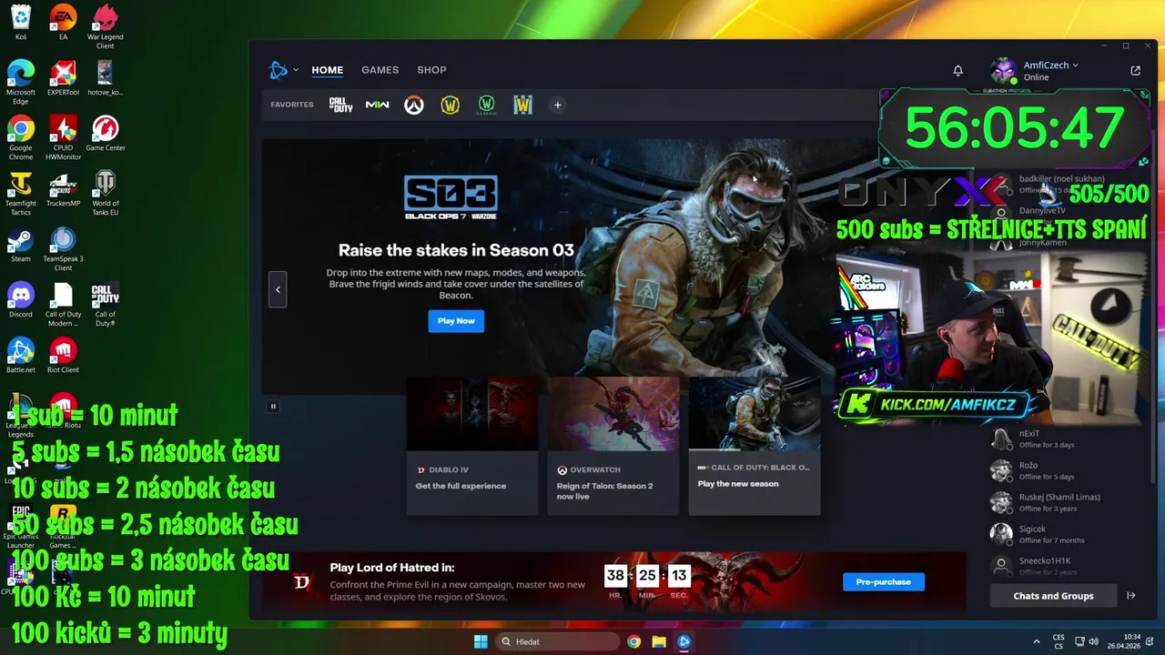Open the Battle.net logo menu
This screenshot has height=655, width=1165.
click(x=283, y=70)
